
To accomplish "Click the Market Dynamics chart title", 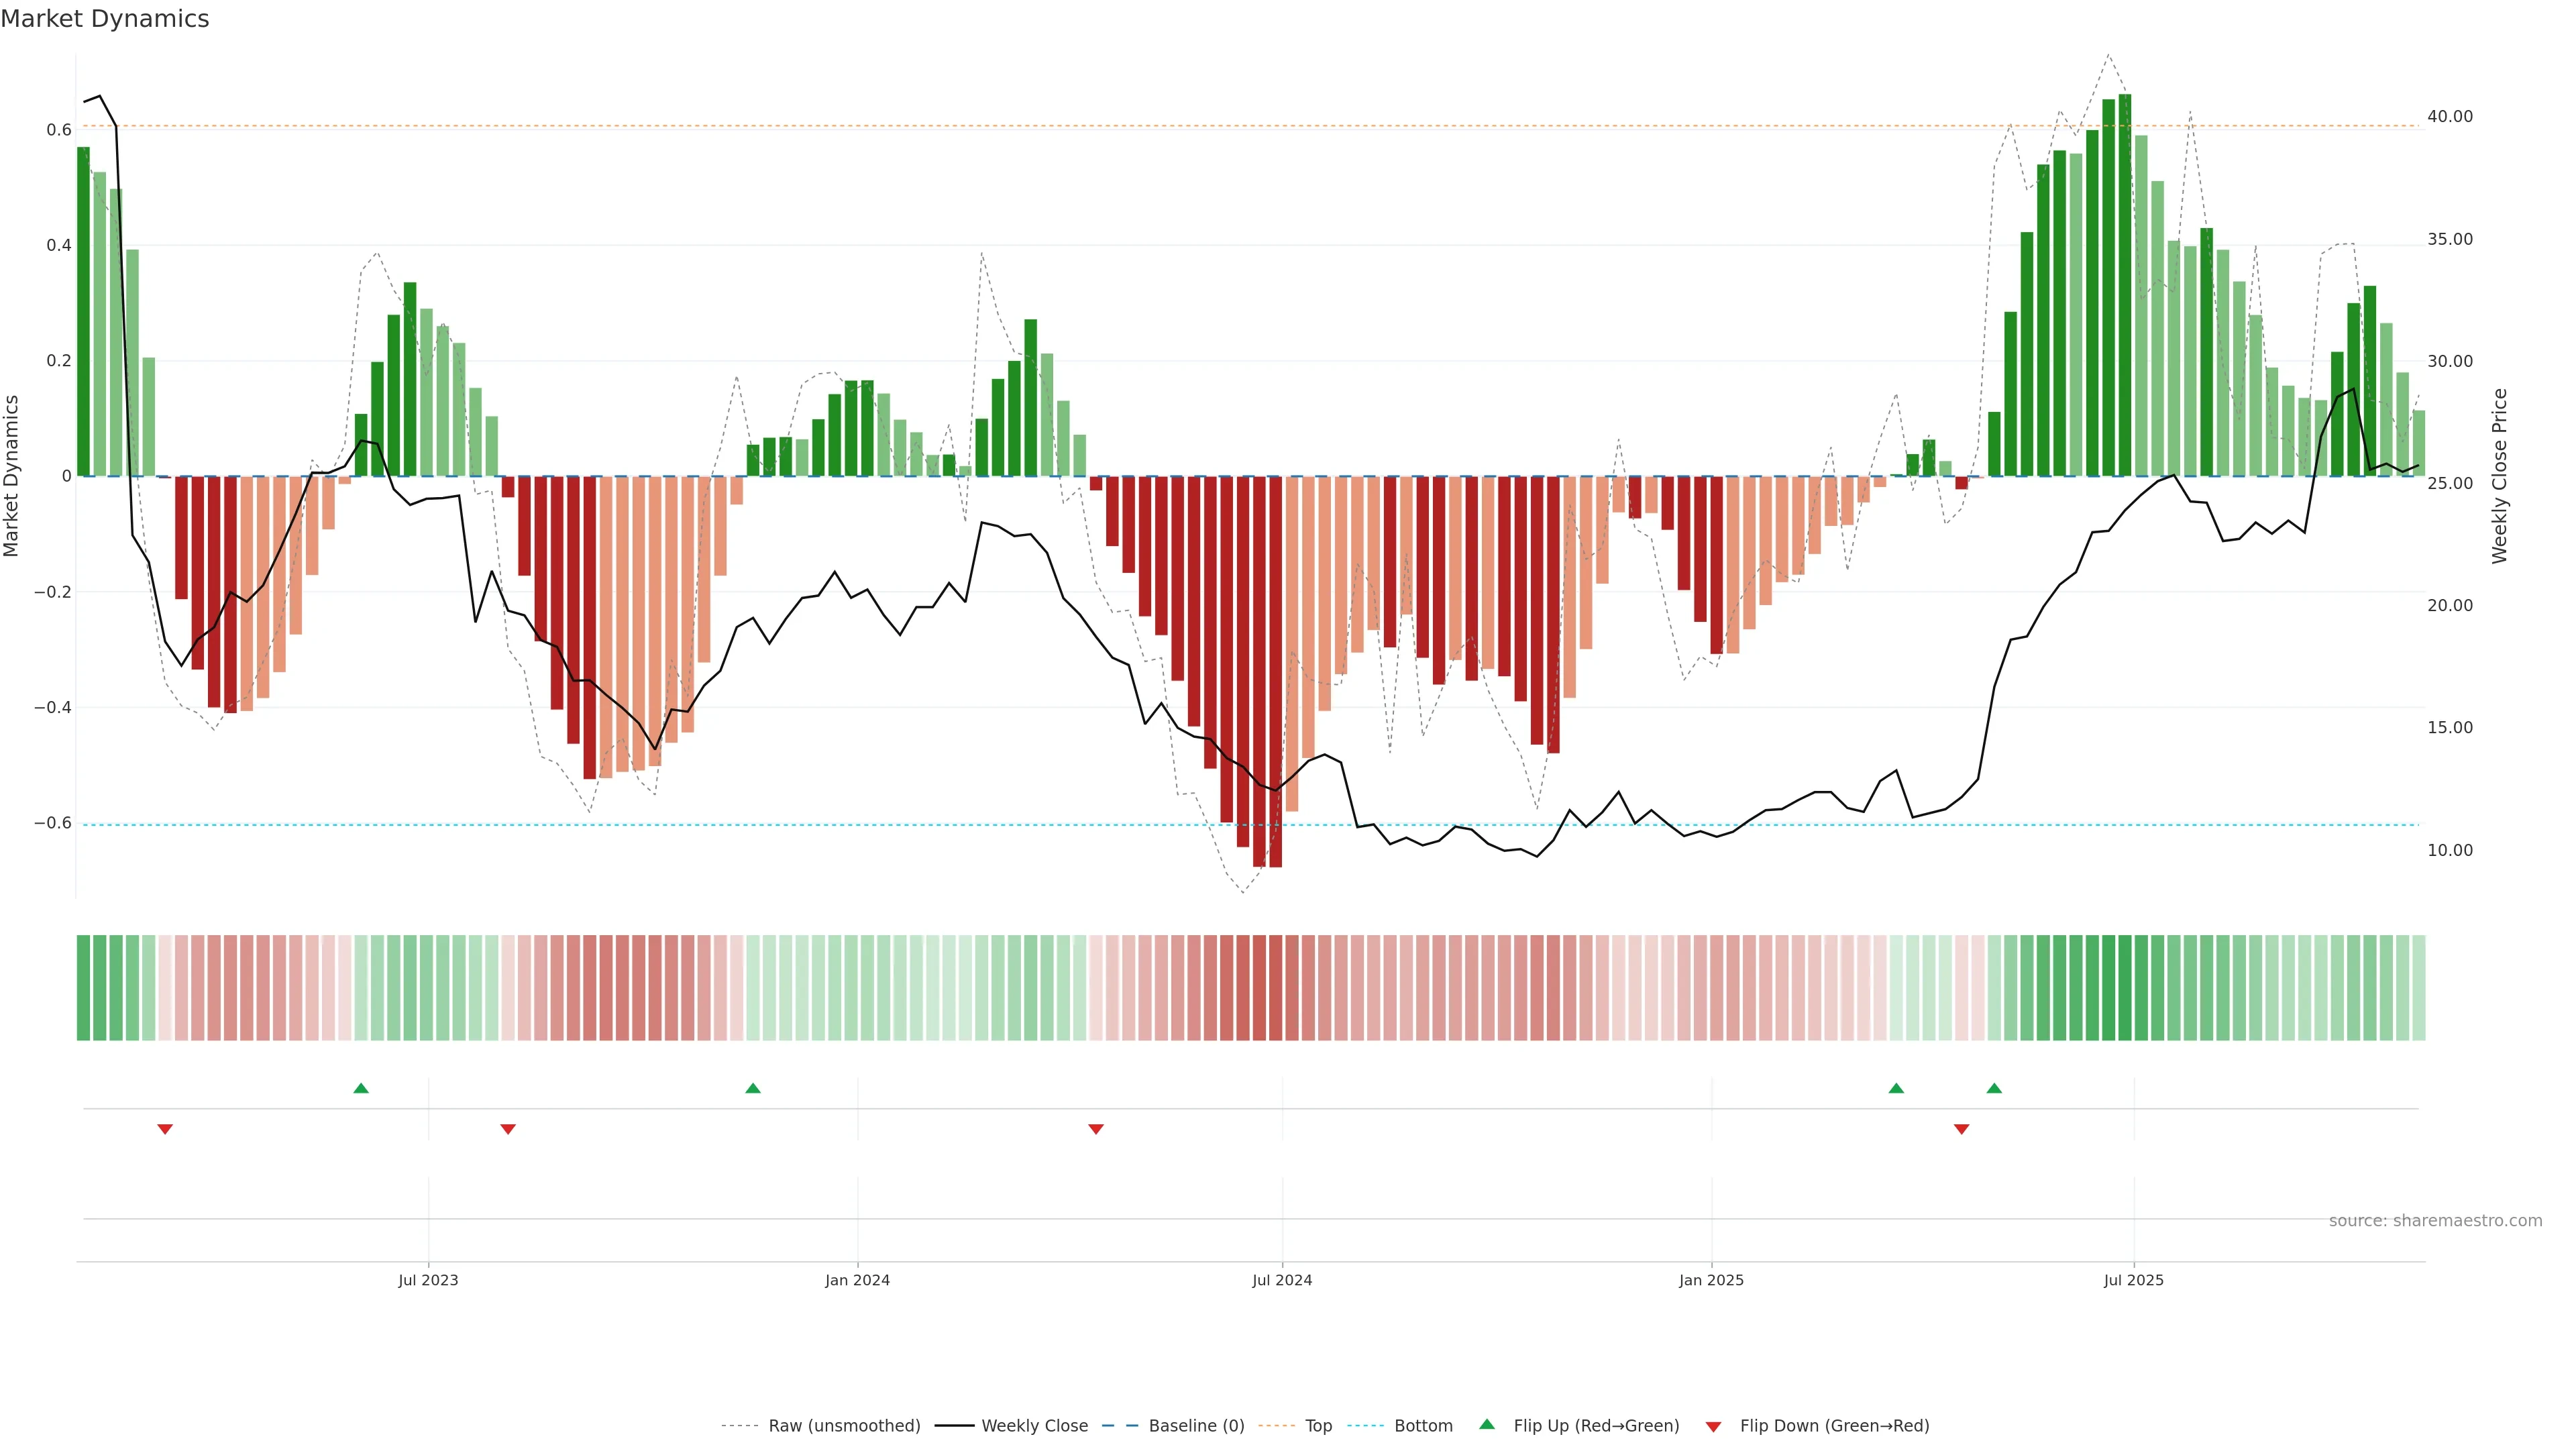I will point(105,19).
